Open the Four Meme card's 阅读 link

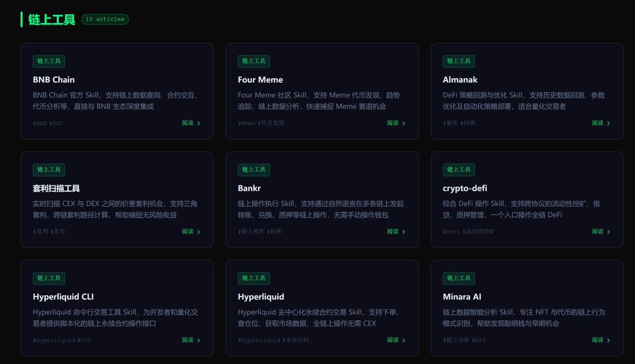396,123
